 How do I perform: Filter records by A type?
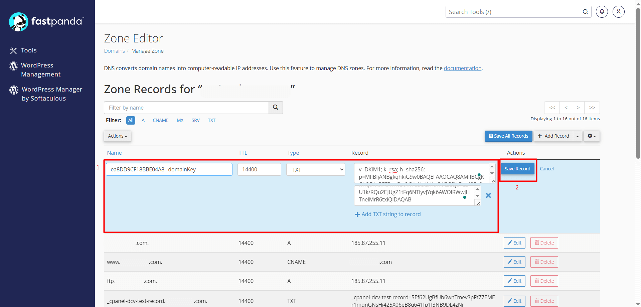(x=143, y=120)
